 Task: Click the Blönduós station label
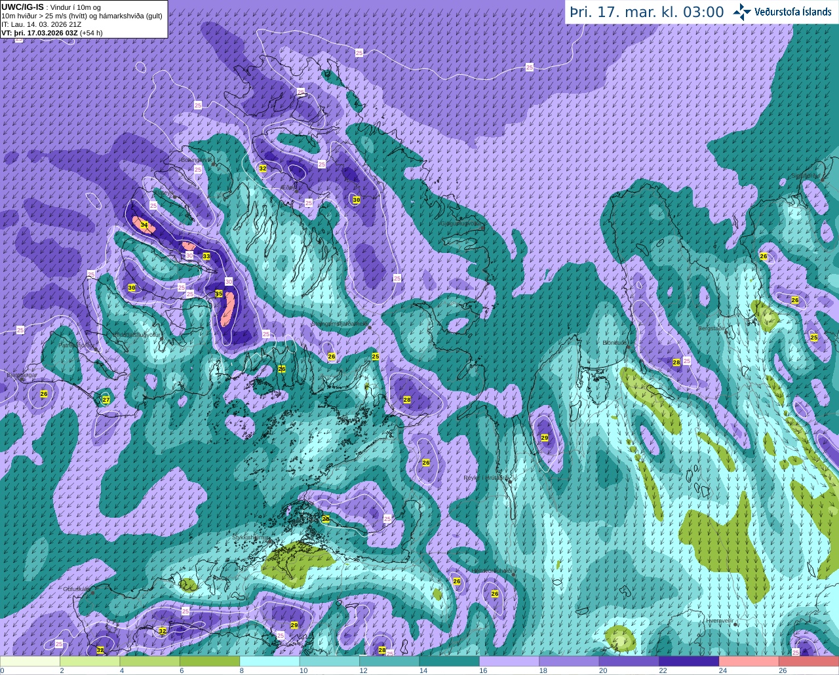[x=615, y=342]
